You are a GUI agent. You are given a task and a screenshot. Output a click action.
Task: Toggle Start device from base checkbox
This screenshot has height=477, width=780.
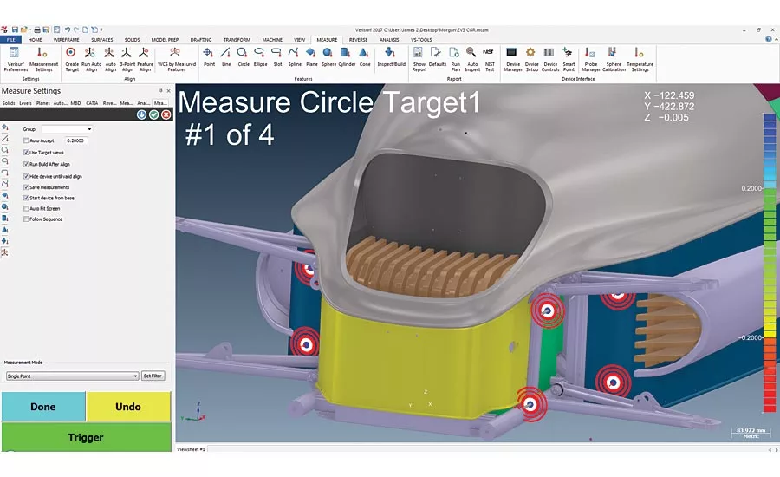coord(26,198)
